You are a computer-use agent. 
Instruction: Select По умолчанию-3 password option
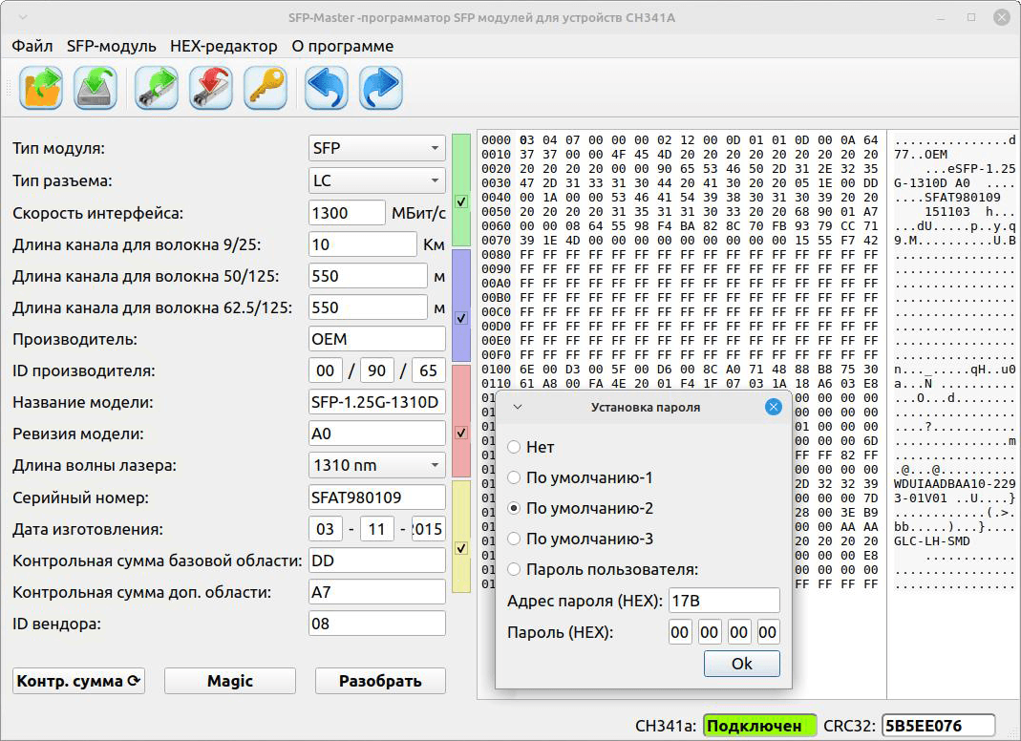(x=514, y=540)
